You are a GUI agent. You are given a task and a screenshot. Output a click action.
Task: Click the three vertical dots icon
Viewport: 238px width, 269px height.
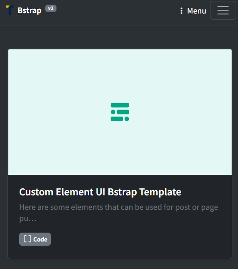pos(182,11)
